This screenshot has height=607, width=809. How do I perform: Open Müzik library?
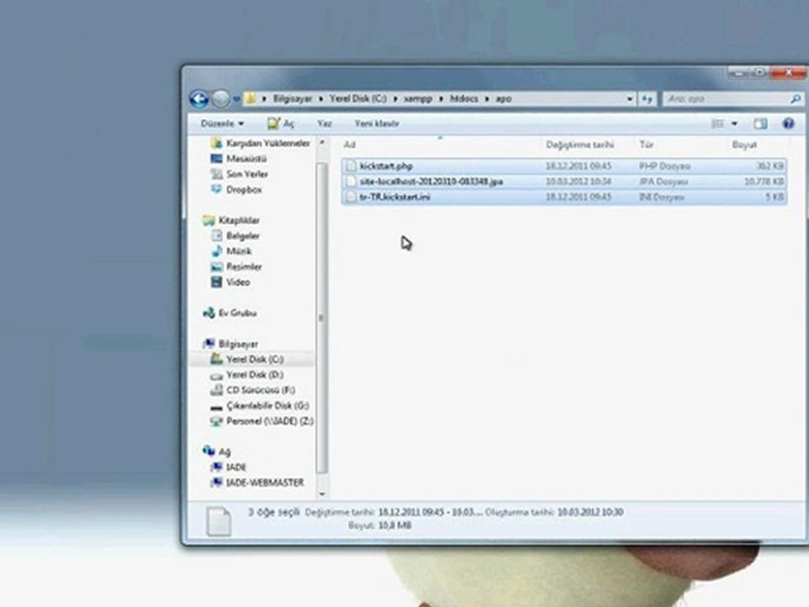click(x=231, y=251)
